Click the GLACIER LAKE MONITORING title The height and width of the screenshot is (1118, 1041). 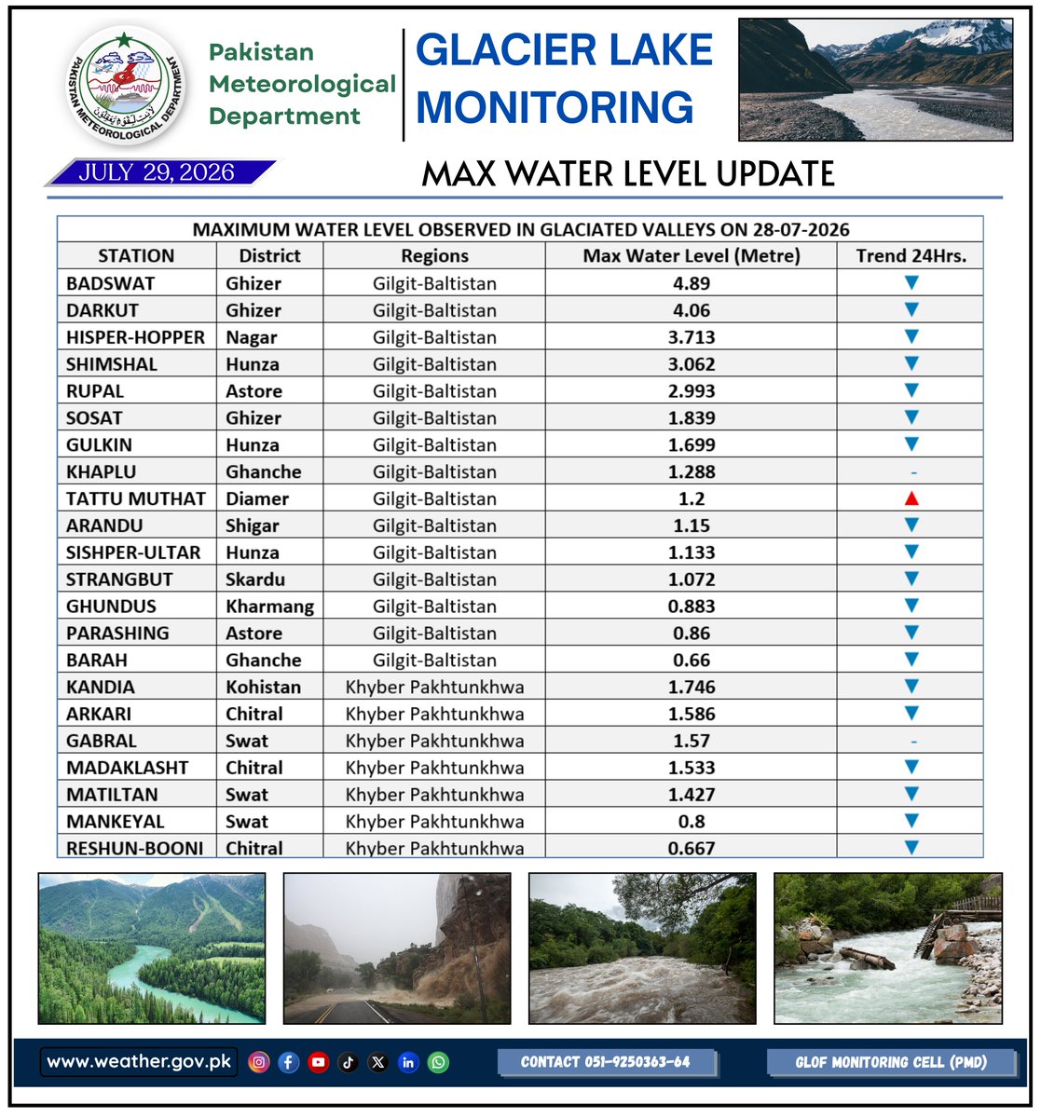point(564,78)
